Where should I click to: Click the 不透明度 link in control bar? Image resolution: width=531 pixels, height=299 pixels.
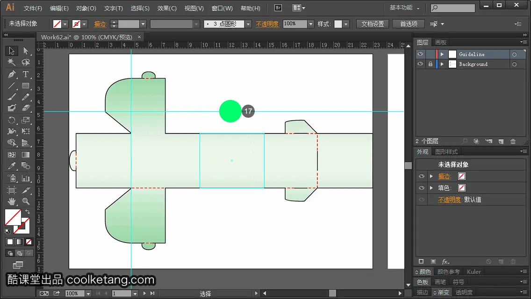pyautogui.click(x=267, y=24)
